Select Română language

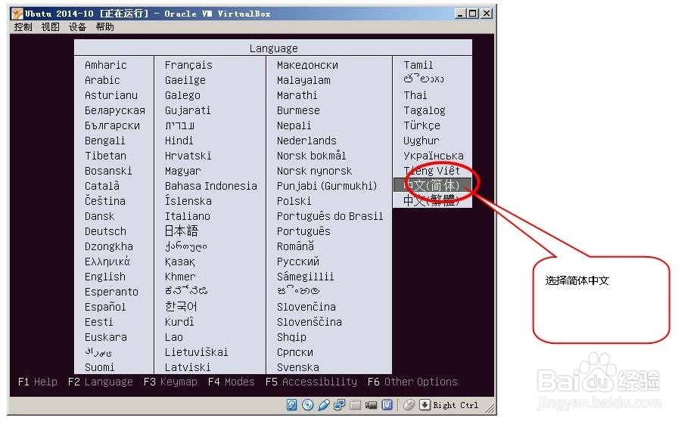click(x=295, y=246)
